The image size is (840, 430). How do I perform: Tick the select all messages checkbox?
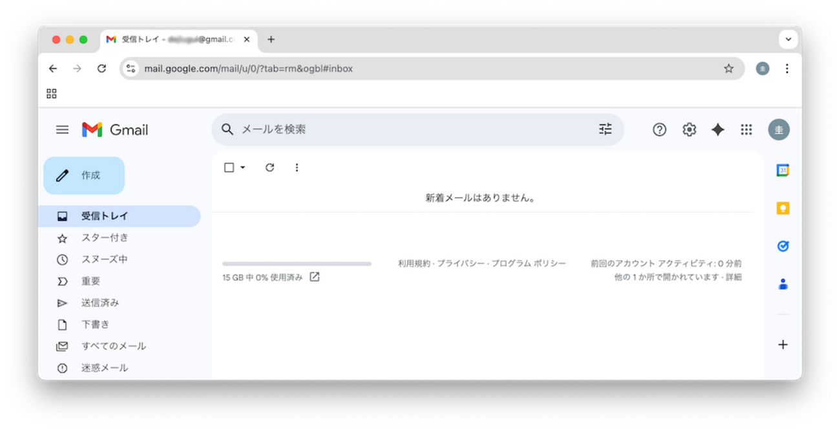(229, 167)
